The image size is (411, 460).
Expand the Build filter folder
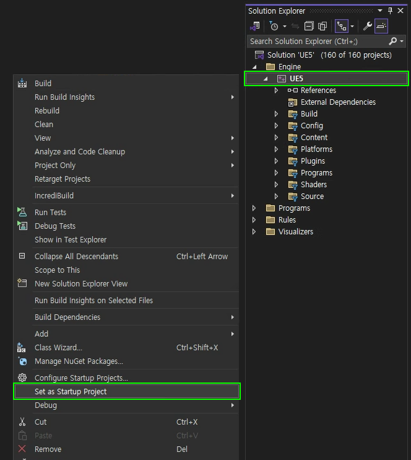276,114
